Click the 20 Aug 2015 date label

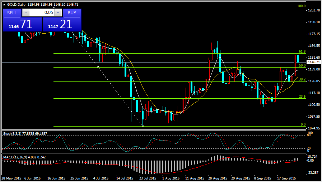[218, 178]
